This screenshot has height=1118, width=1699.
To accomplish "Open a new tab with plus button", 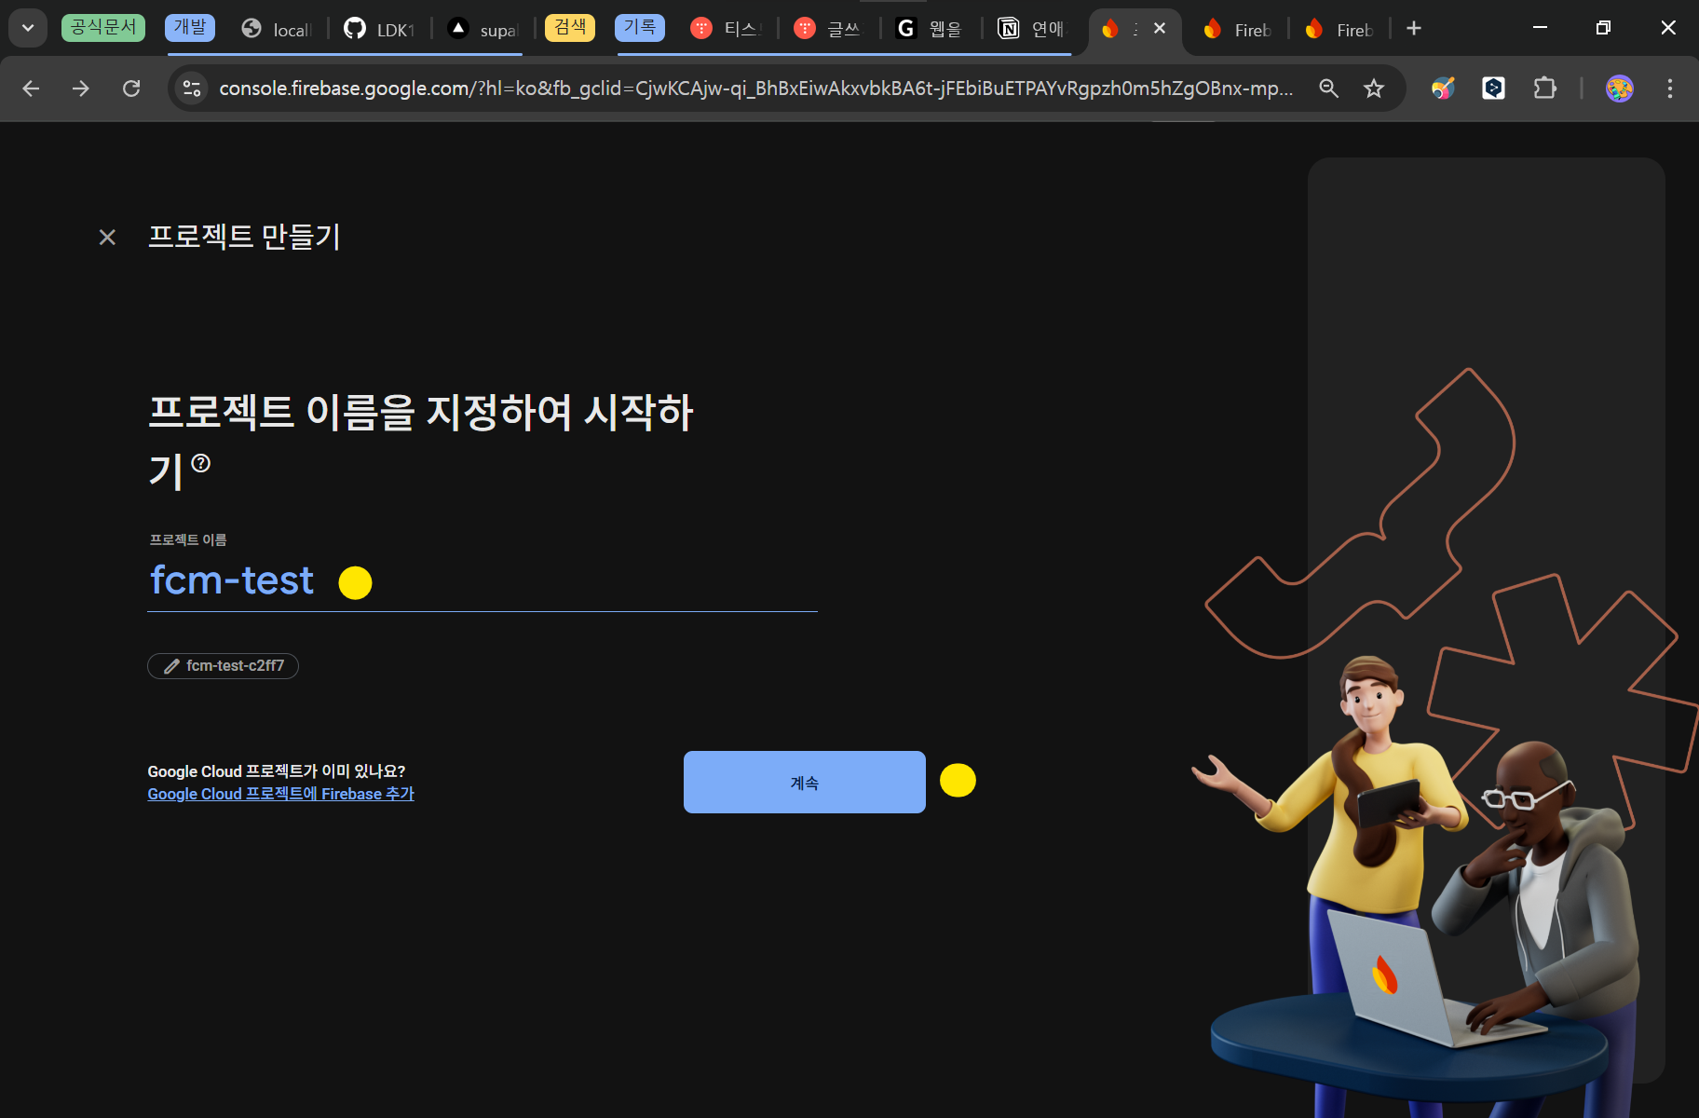I will pyautogui.click(x=1414, y=28).
